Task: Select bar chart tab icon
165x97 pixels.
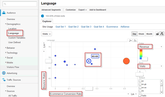Action: 135,40
